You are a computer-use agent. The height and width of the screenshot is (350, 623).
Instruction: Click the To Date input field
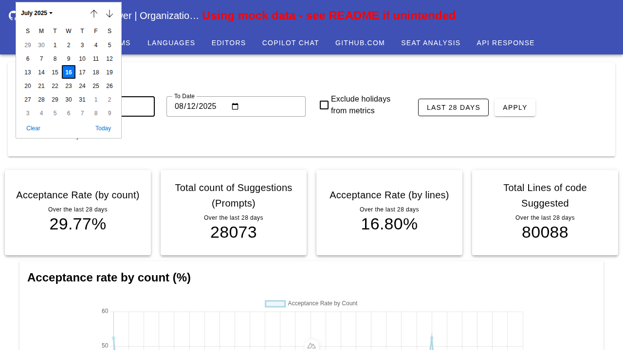[x=200, y=106]
